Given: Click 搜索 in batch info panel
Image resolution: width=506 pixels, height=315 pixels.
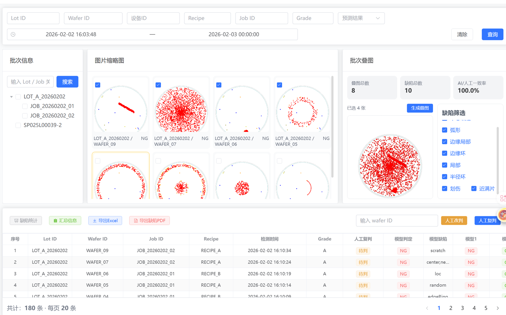Looking at the screenshot, I should point(67,82).
